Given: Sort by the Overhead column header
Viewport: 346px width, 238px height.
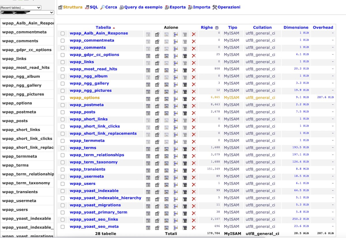Looking at the screenshot, I should click(323, 27).
